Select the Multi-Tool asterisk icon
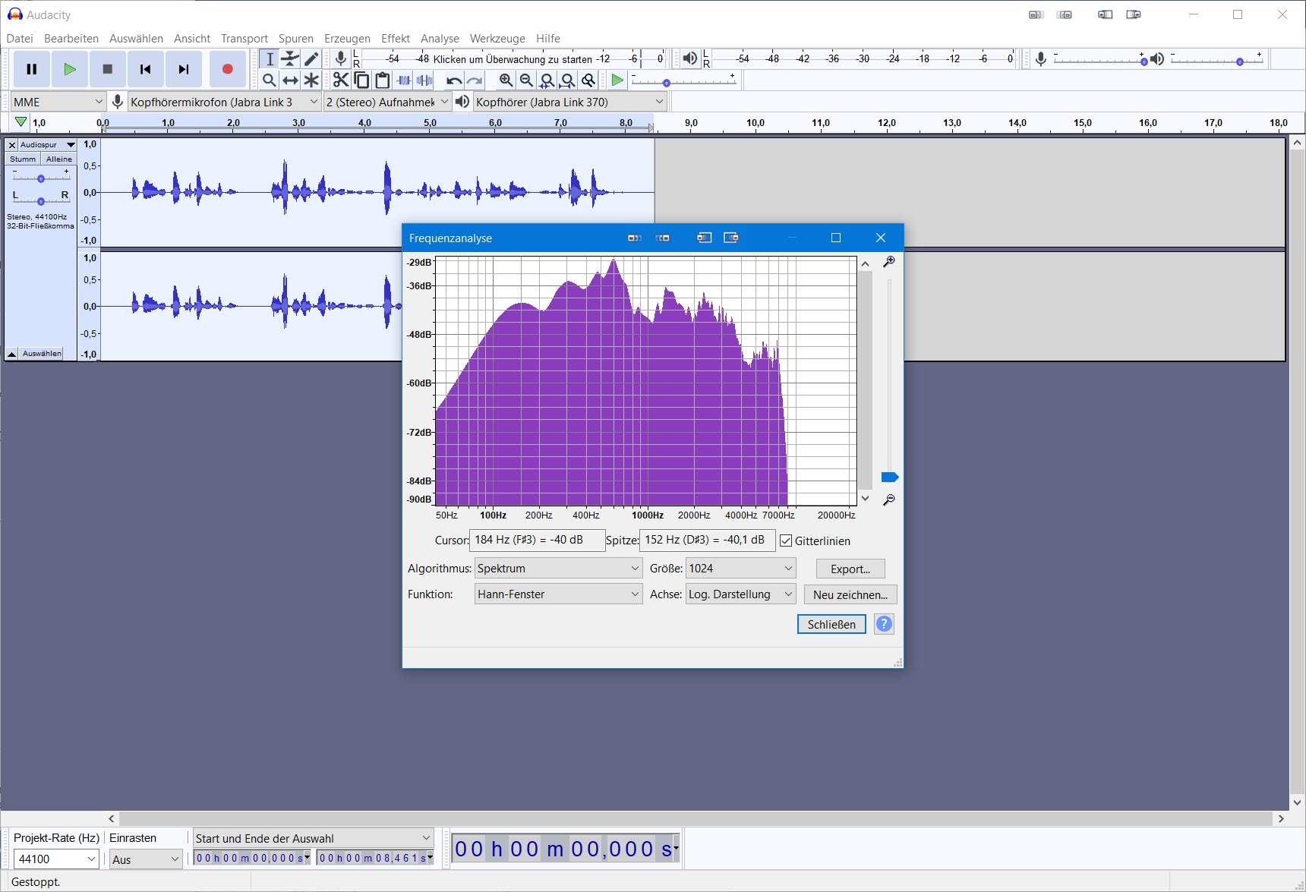1306x892 pixels. click(x=311, y=80)
